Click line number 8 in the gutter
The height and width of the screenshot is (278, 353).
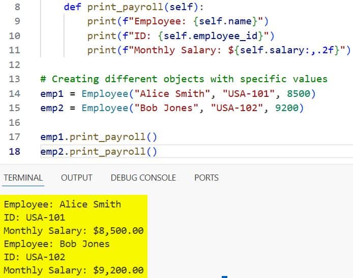15,7
